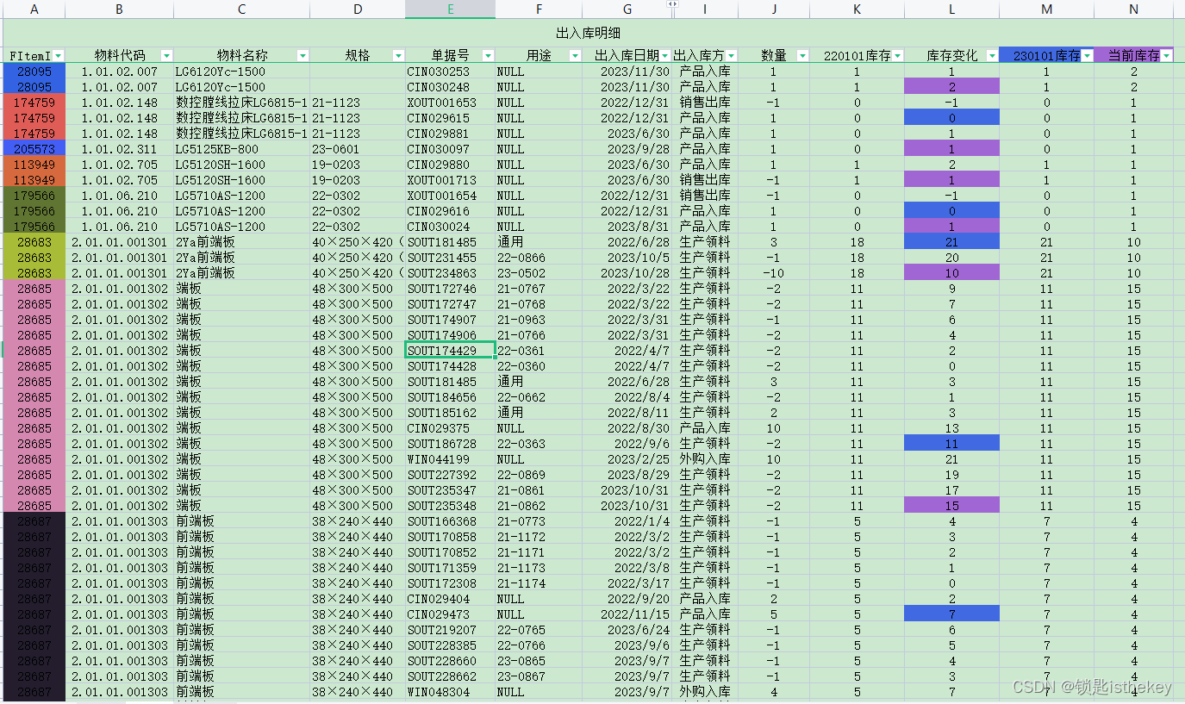Open the 出入库日期 filter dropdown arrow
1185x704 pixels.
664,55
